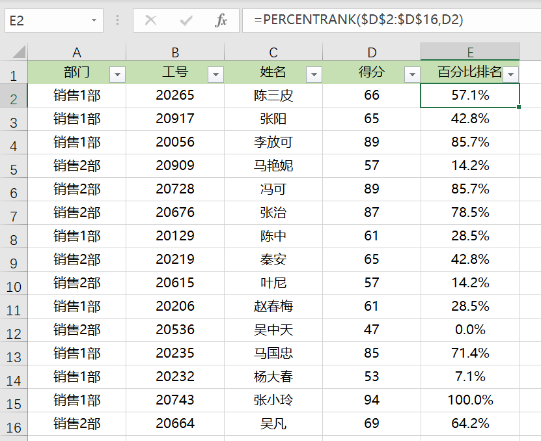Screen dimensions: 541x441
Task: Open the 部门 filter dropdown
Action: click(x=117, y=74)
